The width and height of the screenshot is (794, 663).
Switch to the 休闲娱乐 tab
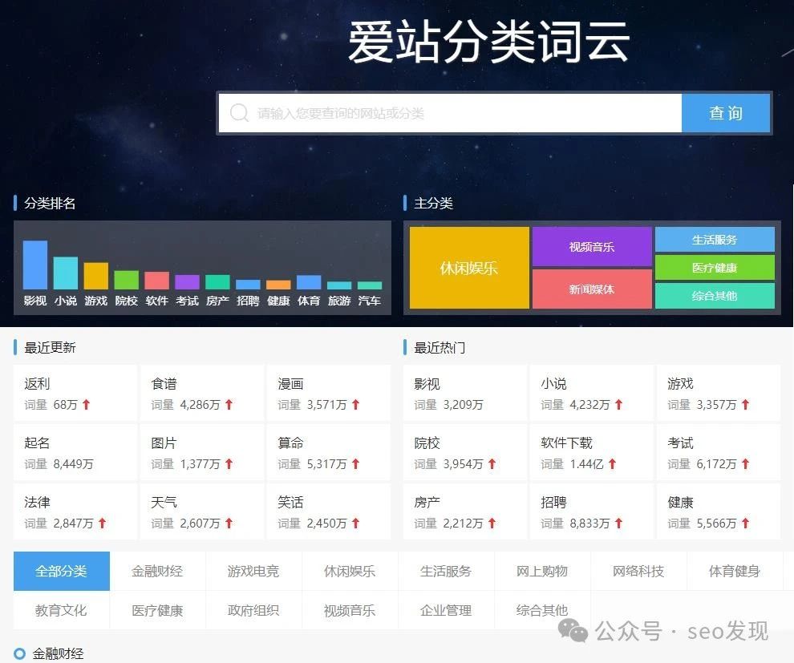pyautogui.click(x=350, y=571)
